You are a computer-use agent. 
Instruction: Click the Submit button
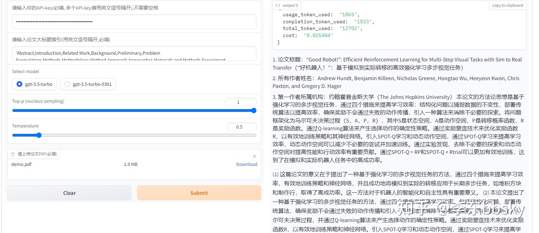[x=199, y=193]
